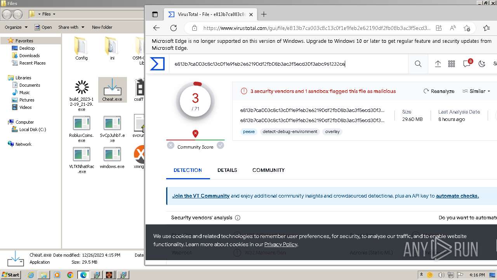
Task: Click the 3/71 detection score gauge
Action: point(195,100)
